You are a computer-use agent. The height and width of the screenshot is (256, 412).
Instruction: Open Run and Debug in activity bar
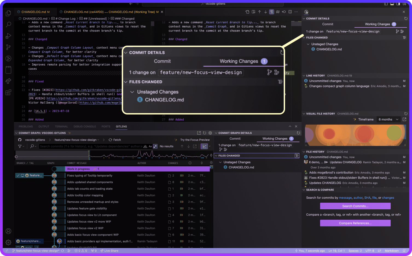click(x=8, y=36)
